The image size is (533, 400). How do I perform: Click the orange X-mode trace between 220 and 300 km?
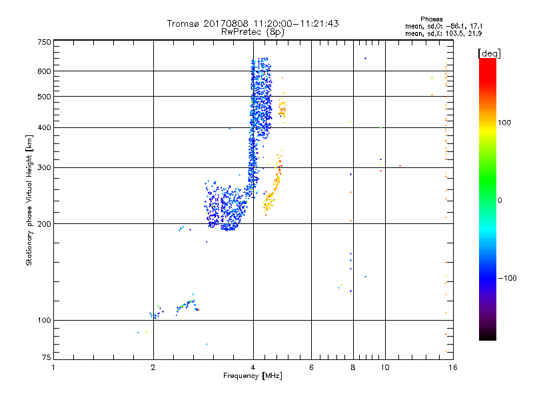tap(272, 184)
